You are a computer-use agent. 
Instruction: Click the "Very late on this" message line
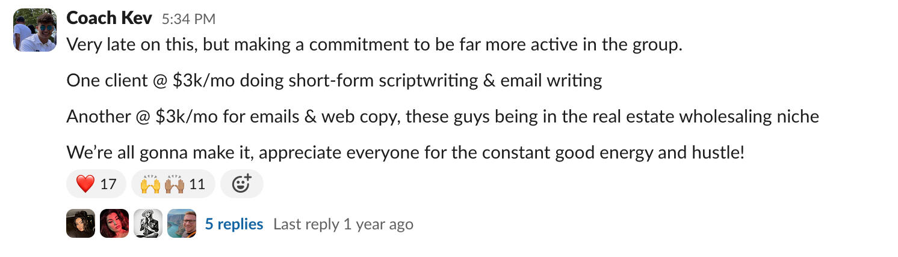coord(374,44)
